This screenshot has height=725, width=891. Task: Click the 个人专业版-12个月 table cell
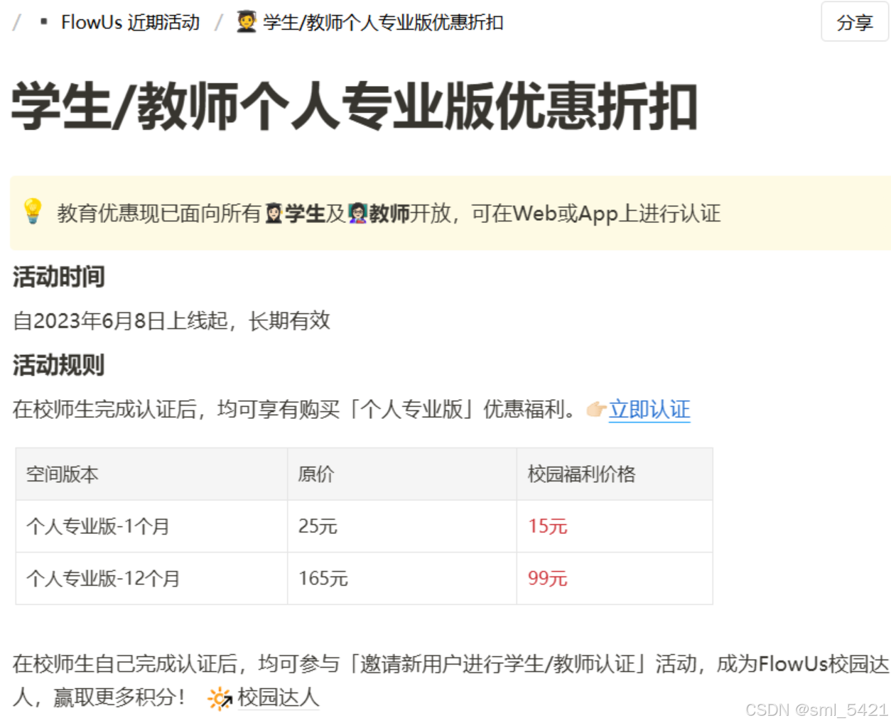click(151, 579)
